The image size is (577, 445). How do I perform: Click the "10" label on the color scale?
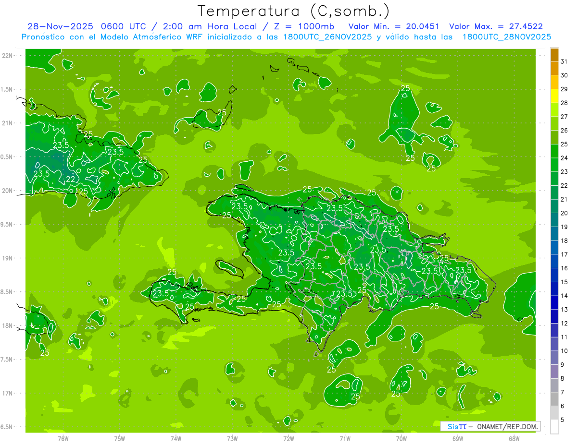click(564, 351)
